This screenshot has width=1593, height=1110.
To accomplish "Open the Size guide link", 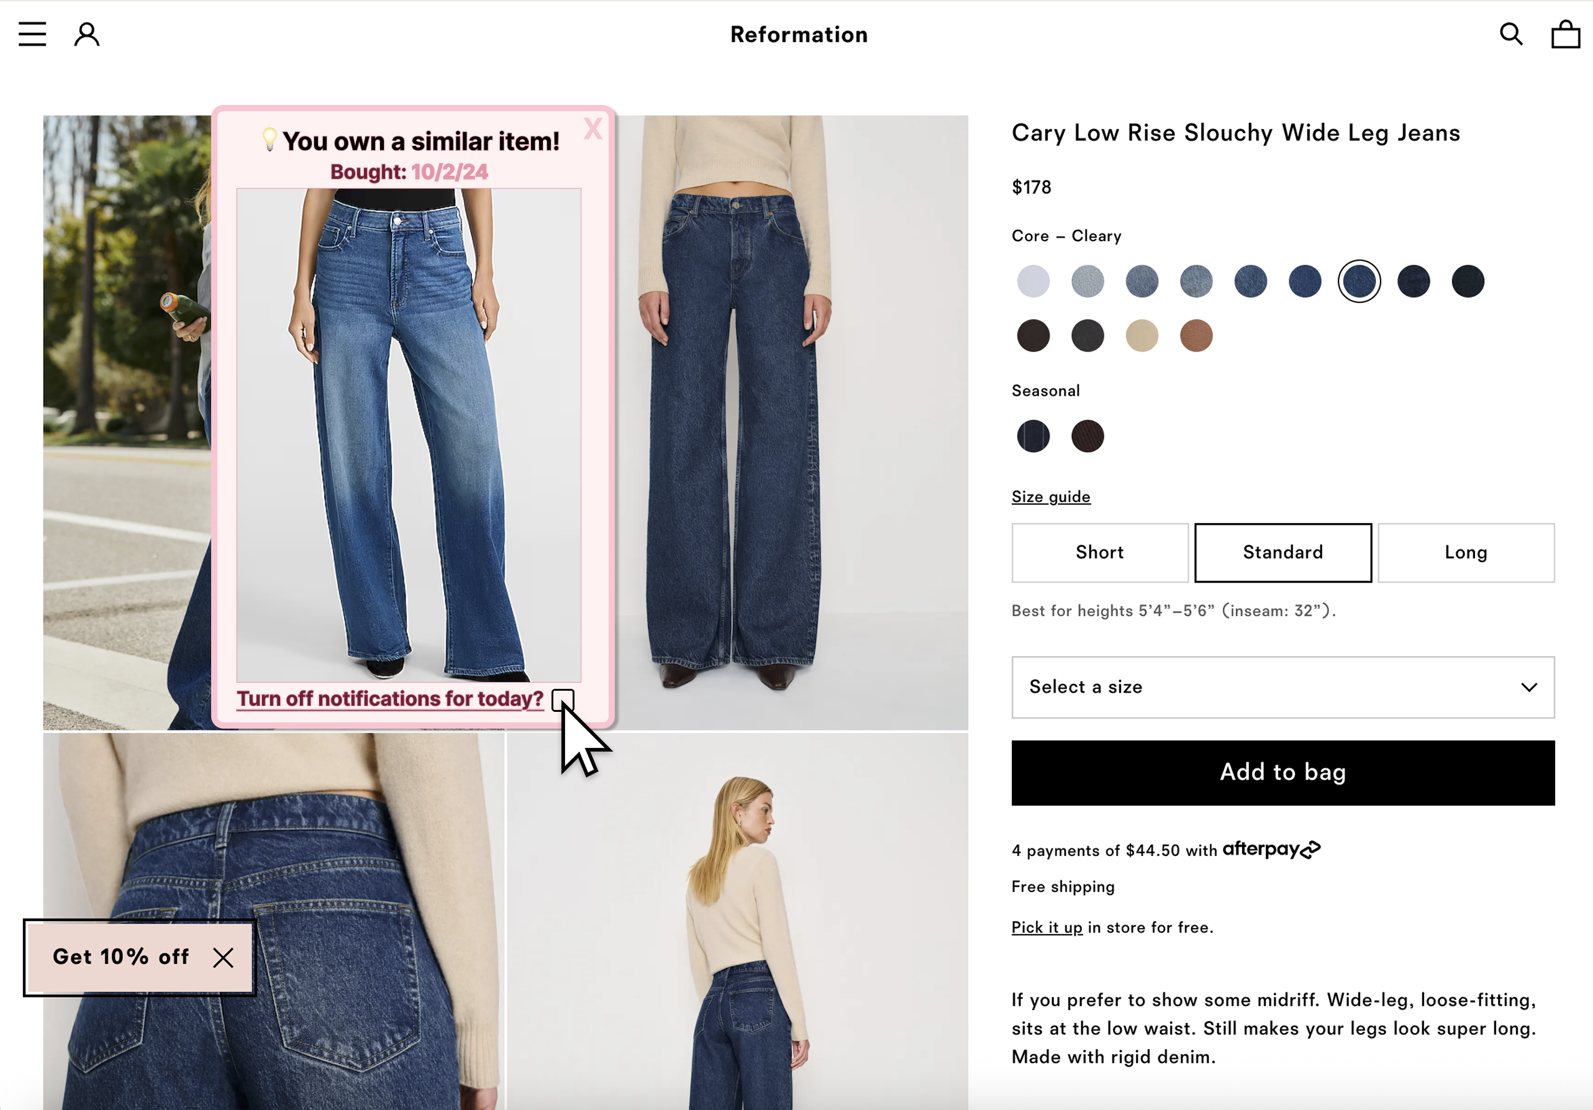I will (x=1051, y=497).
